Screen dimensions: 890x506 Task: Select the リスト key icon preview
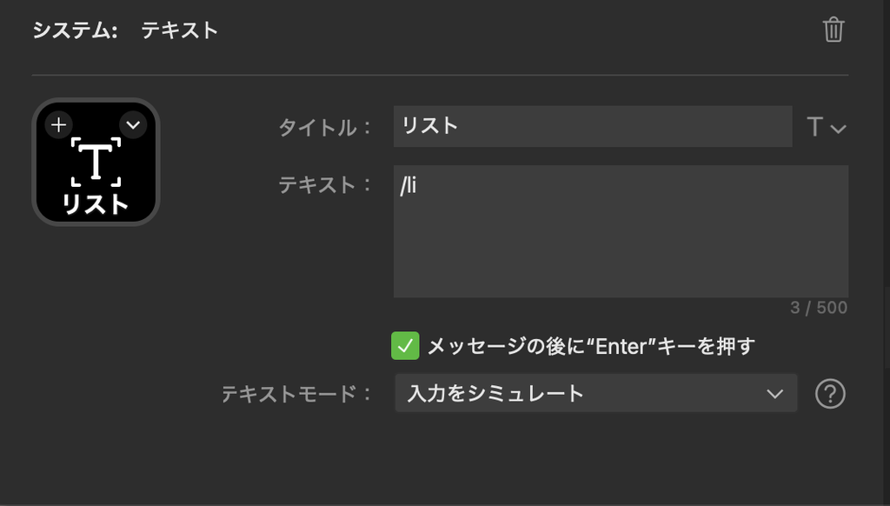96,162
